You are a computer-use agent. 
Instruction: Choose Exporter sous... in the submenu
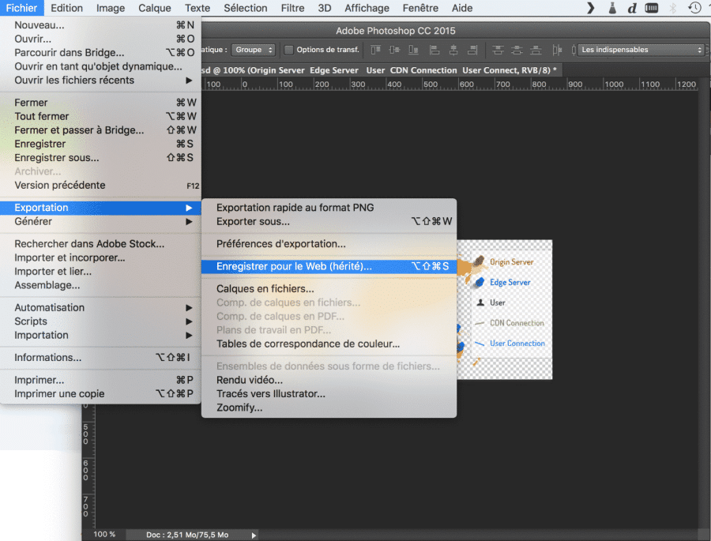click(253, 221)
